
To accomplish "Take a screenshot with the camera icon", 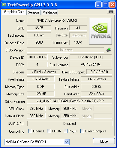I will coord(111,12).
